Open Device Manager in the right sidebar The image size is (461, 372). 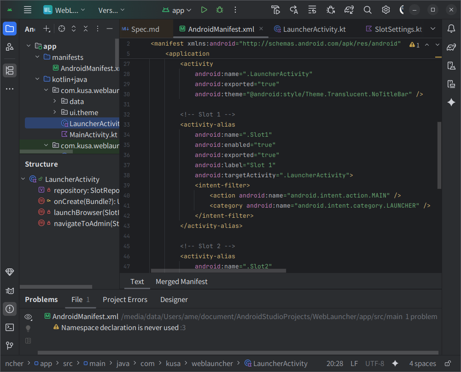pos(452,66)
